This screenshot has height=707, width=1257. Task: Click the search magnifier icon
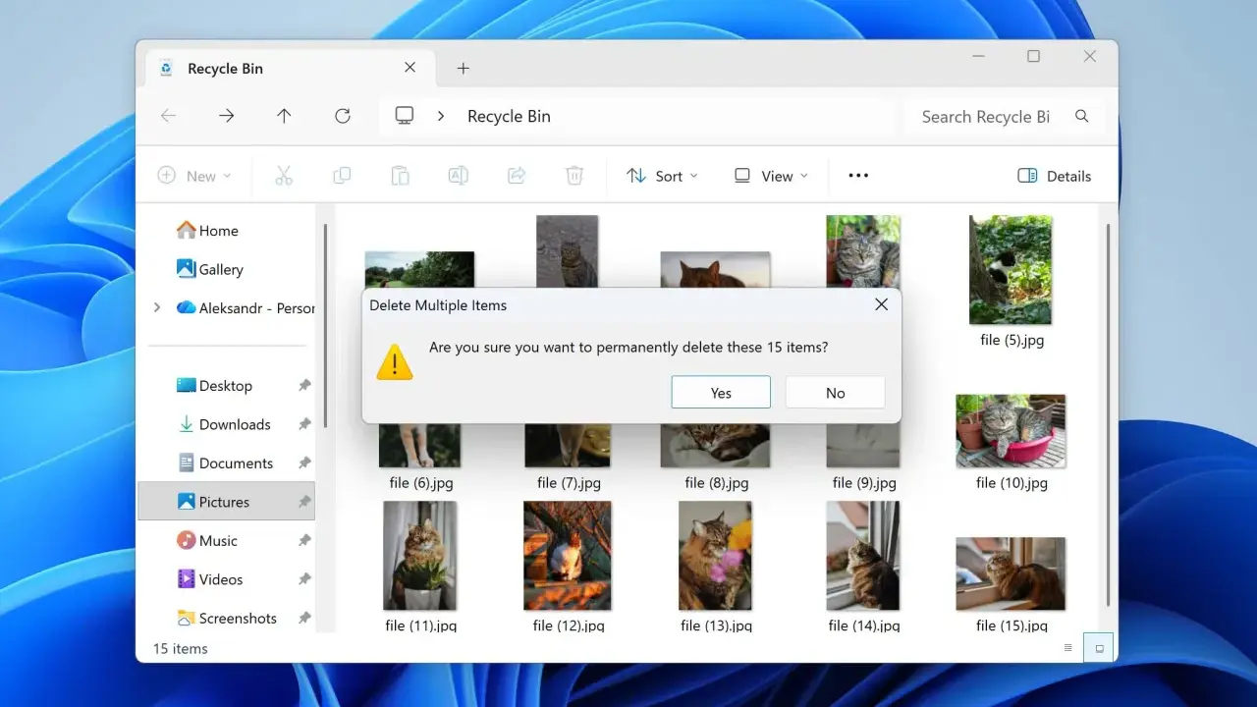pyautogui.click(x=1082, y=116)
